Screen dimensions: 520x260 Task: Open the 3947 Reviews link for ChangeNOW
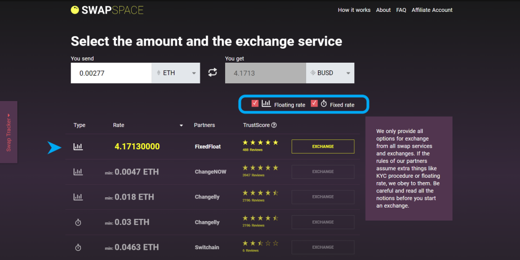[253, 175]
